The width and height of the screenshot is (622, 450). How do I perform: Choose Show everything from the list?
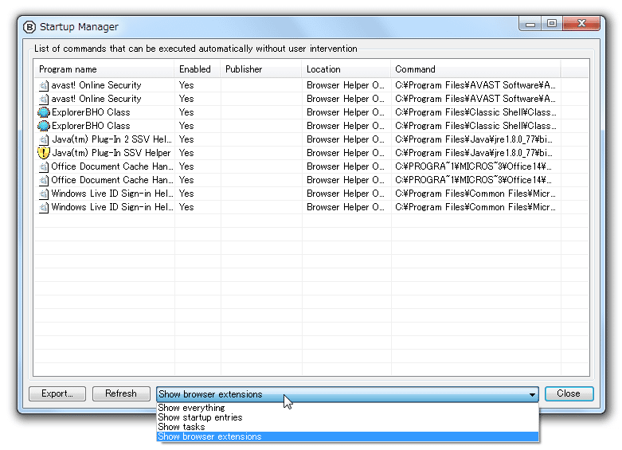347,408
